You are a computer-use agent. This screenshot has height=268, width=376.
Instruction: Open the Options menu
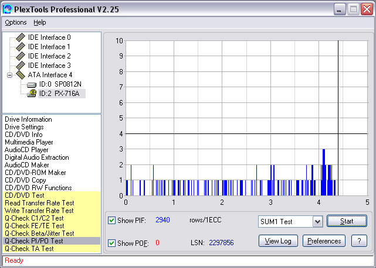coord(16,22)
